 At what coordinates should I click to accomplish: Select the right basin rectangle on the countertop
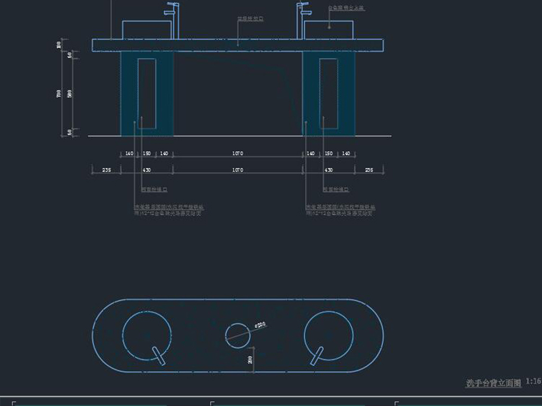(x=329, y=30)
